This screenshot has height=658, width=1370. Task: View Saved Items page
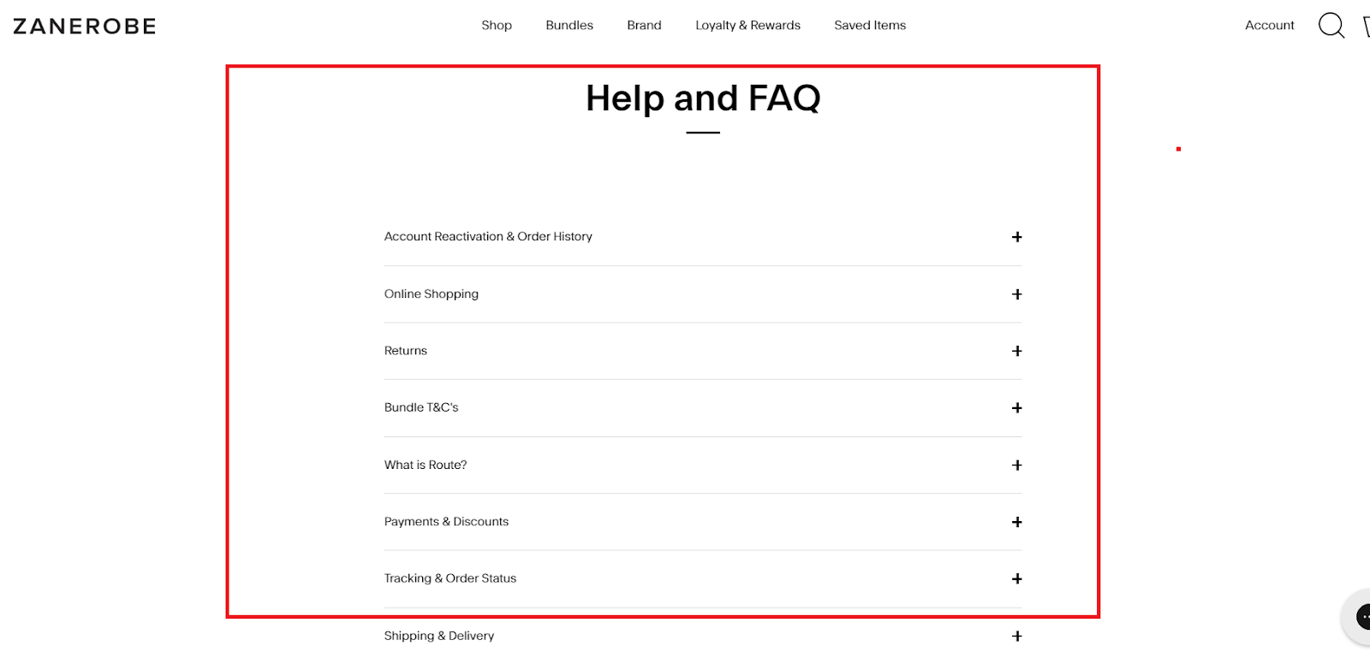(x=870, y=26)
